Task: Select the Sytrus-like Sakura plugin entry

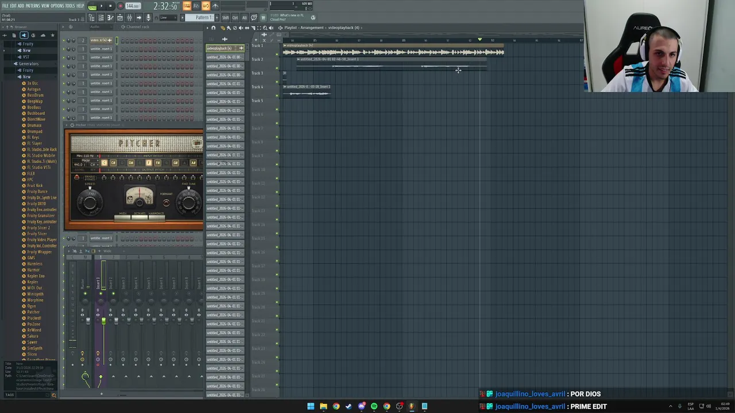Action: click(x=33, y=336)
